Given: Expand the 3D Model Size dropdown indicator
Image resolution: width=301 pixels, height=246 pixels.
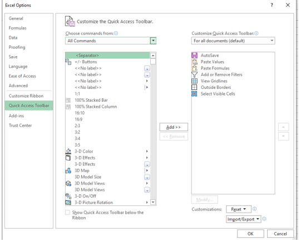Looking at the screenshot, I should 147,177.
